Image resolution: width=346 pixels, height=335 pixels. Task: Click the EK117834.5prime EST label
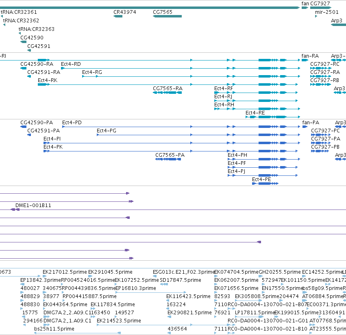click(113, 305)
